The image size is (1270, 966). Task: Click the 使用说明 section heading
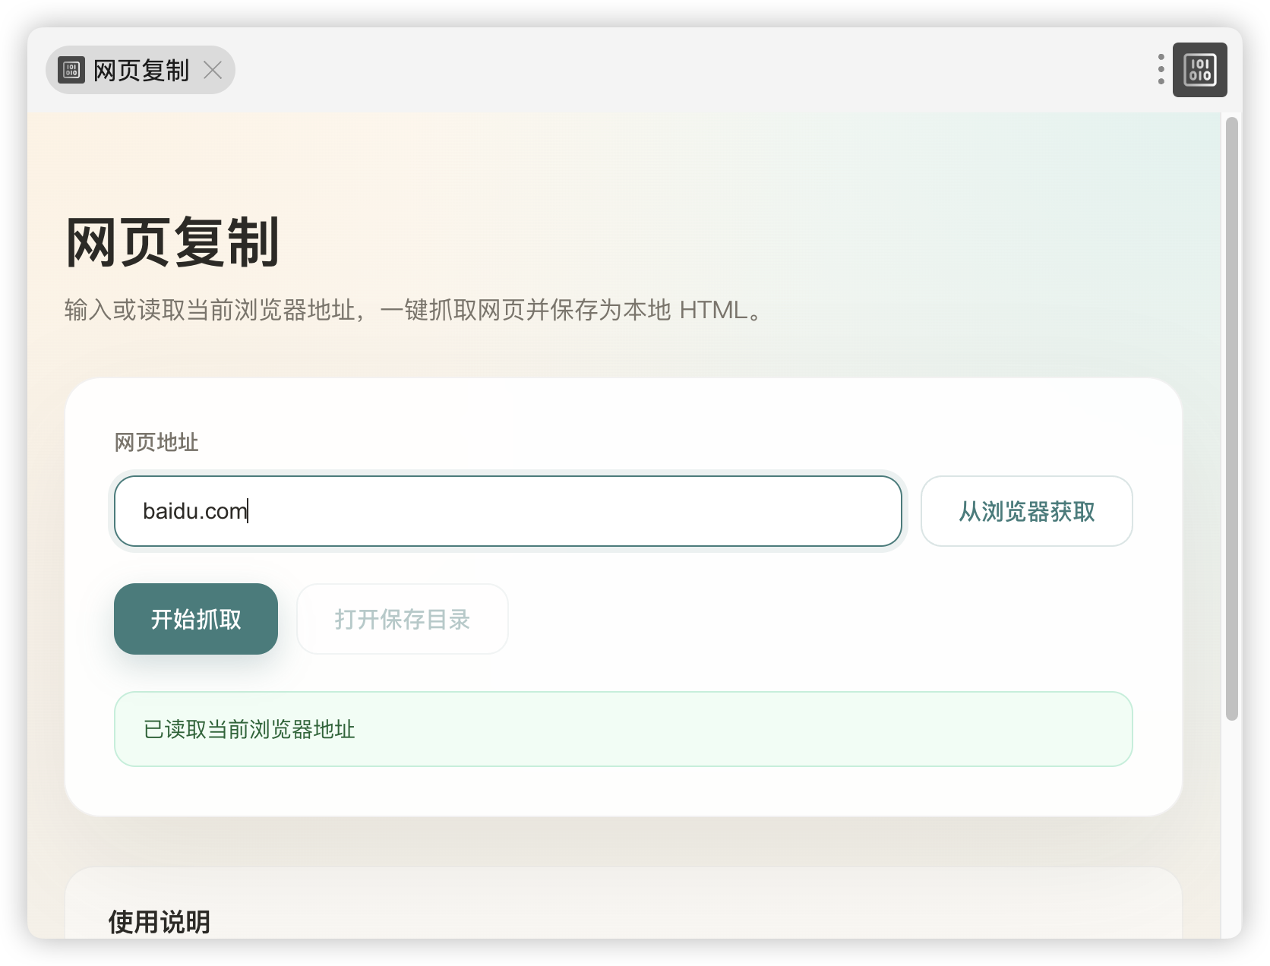pos(159,921)
